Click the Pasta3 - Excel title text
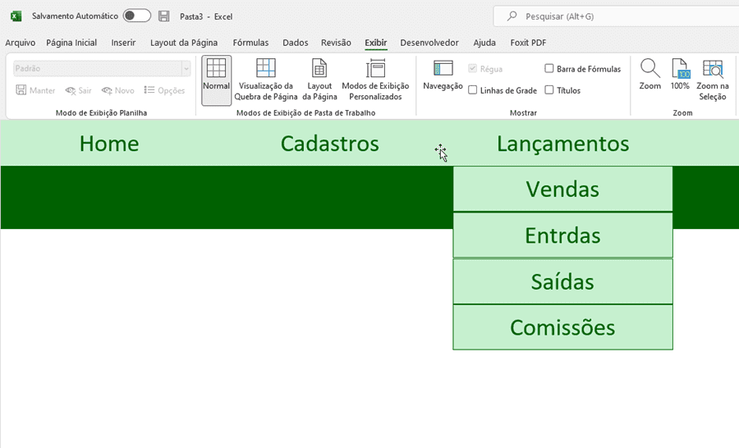This screenshot has height=448, width=739. click(206, 16)
